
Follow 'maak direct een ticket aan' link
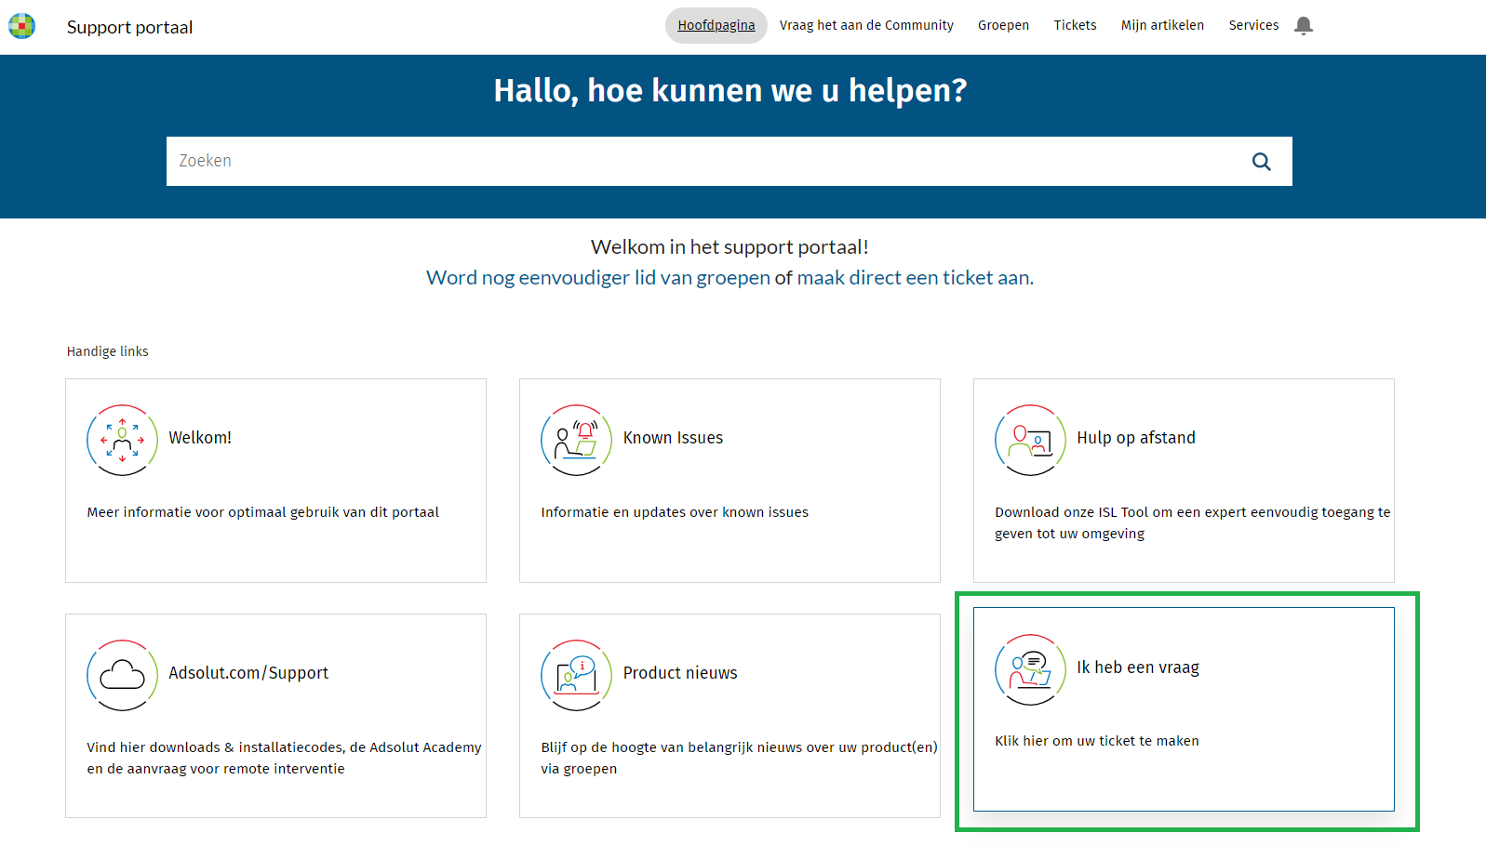click(915, 278)
